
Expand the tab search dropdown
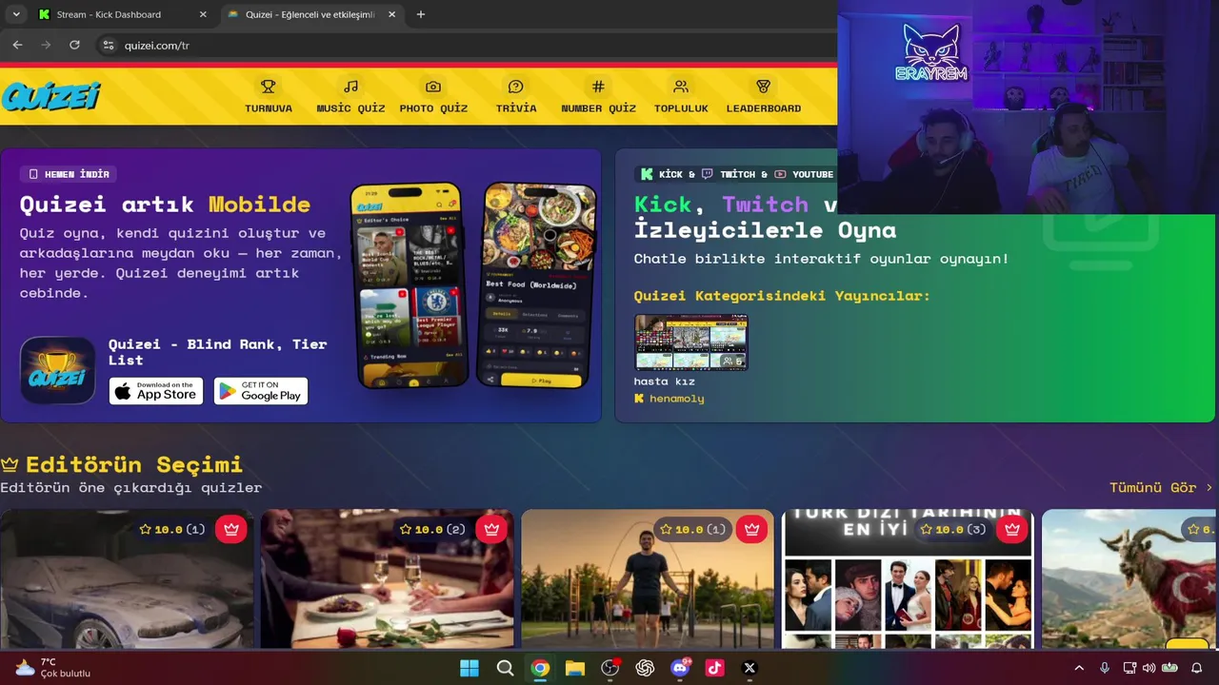pos(15,14)
